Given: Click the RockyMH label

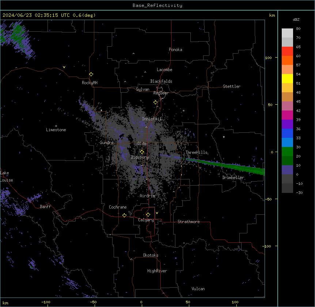Looking at the screenshot, I should (x=90, y=83).
